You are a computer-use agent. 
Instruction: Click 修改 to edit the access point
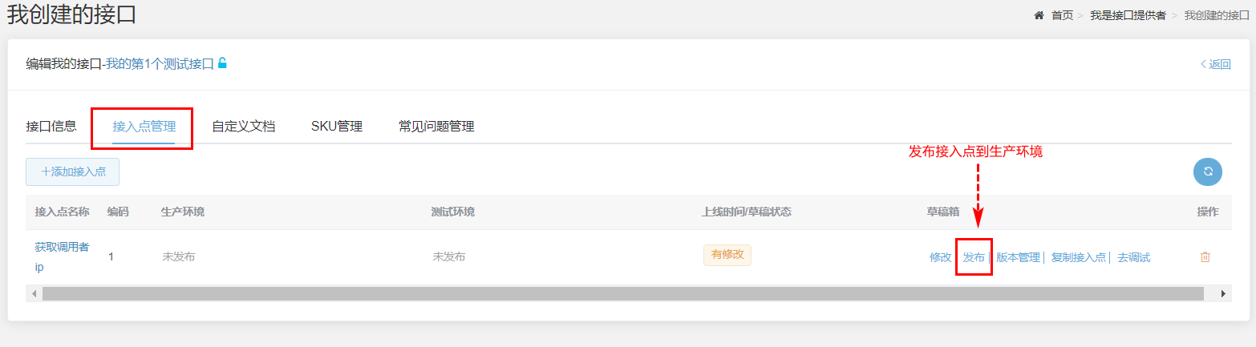(940, 257)
